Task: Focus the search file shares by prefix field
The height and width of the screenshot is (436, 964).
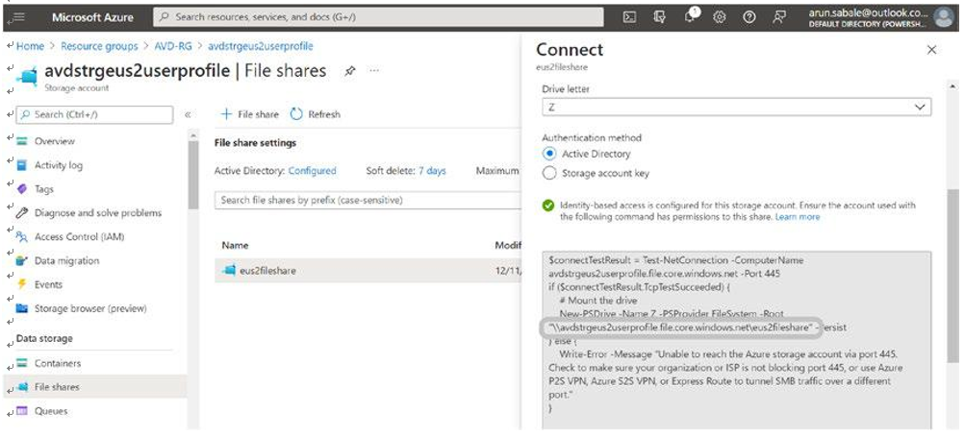Action: pyautogui.click(x=368, y=200)
